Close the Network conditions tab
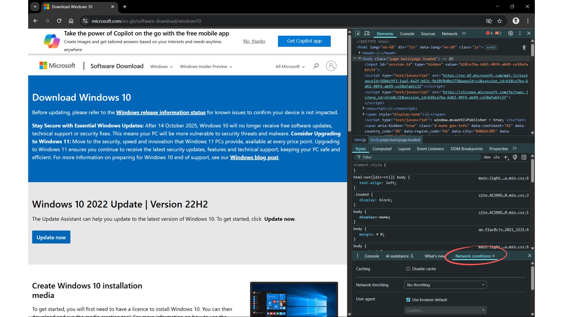The image size is (563, 317). coord(494,256)
